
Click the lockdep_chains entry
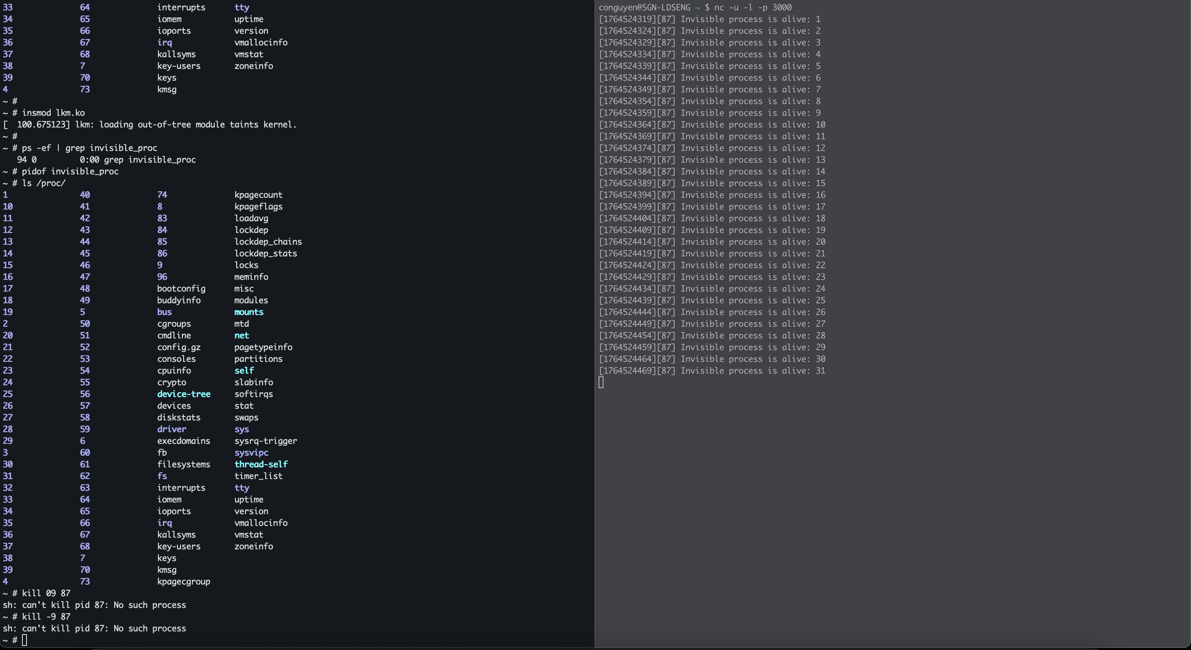point(268,242)
